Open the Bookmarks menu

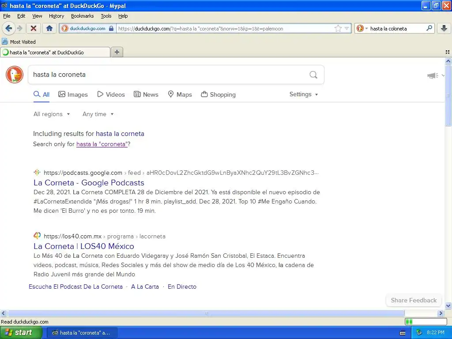(x=82, y=16)
